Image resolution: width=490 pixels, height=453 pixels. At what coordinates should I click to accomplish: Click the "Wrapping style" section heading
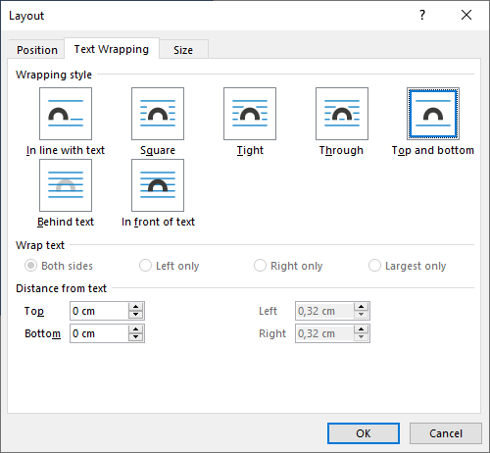pyautogui.click(x=54, y=75)
